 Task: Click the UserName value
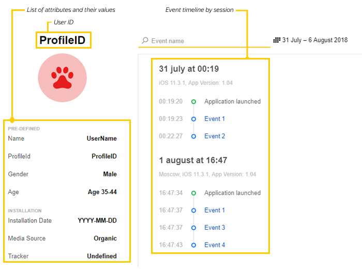point(101,139)
